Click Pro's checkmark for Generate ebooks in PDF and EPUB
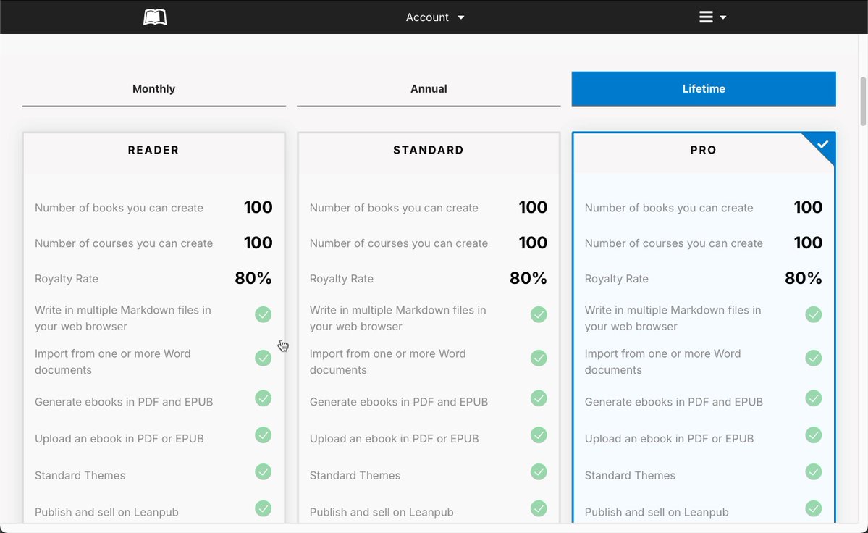Image resolution: width=868 pixels, height=533 pixels. coord(813,398)
